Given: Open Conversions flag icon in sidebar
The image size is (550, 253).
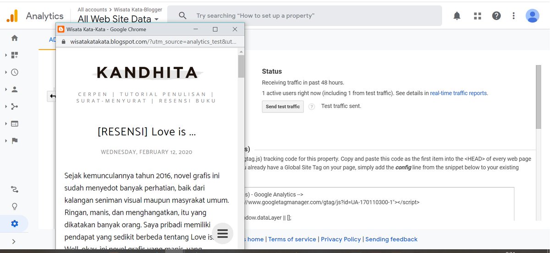Looking at the screenshot, I should coord(15,141).
